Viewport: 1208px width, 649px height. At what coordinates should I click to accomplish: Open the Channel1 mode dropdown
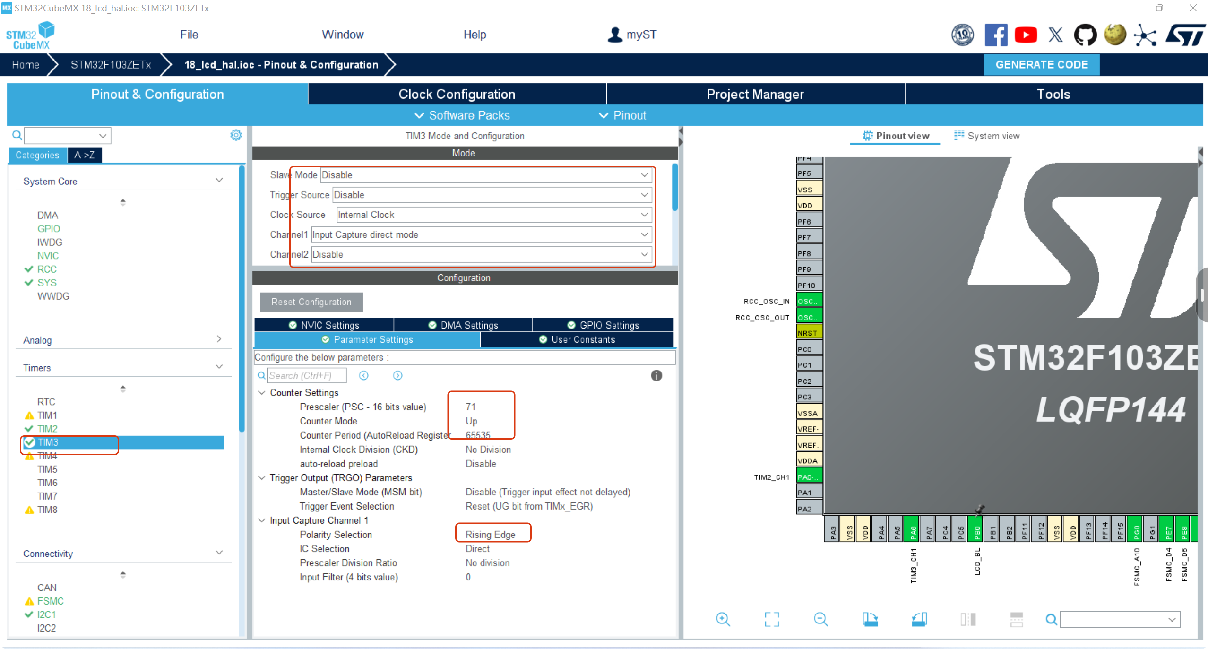tap(481, 234)
